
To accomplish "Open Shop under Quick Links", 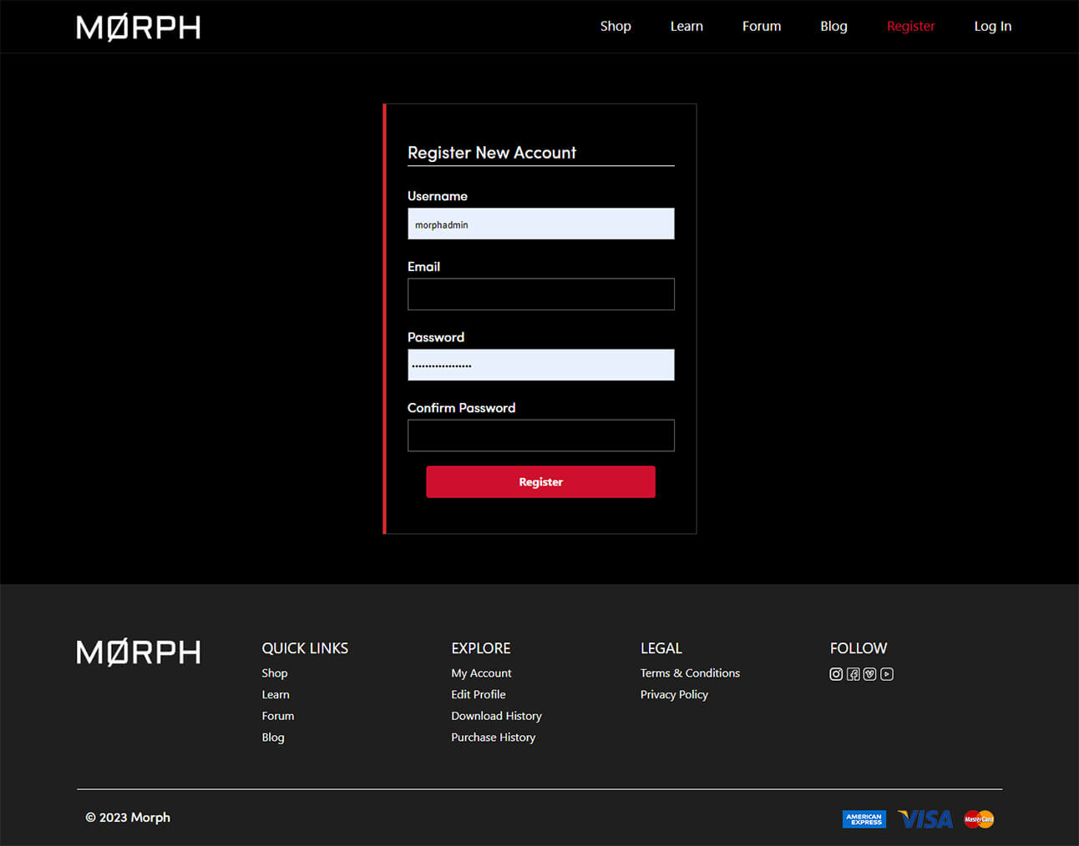I will [274, 673].
